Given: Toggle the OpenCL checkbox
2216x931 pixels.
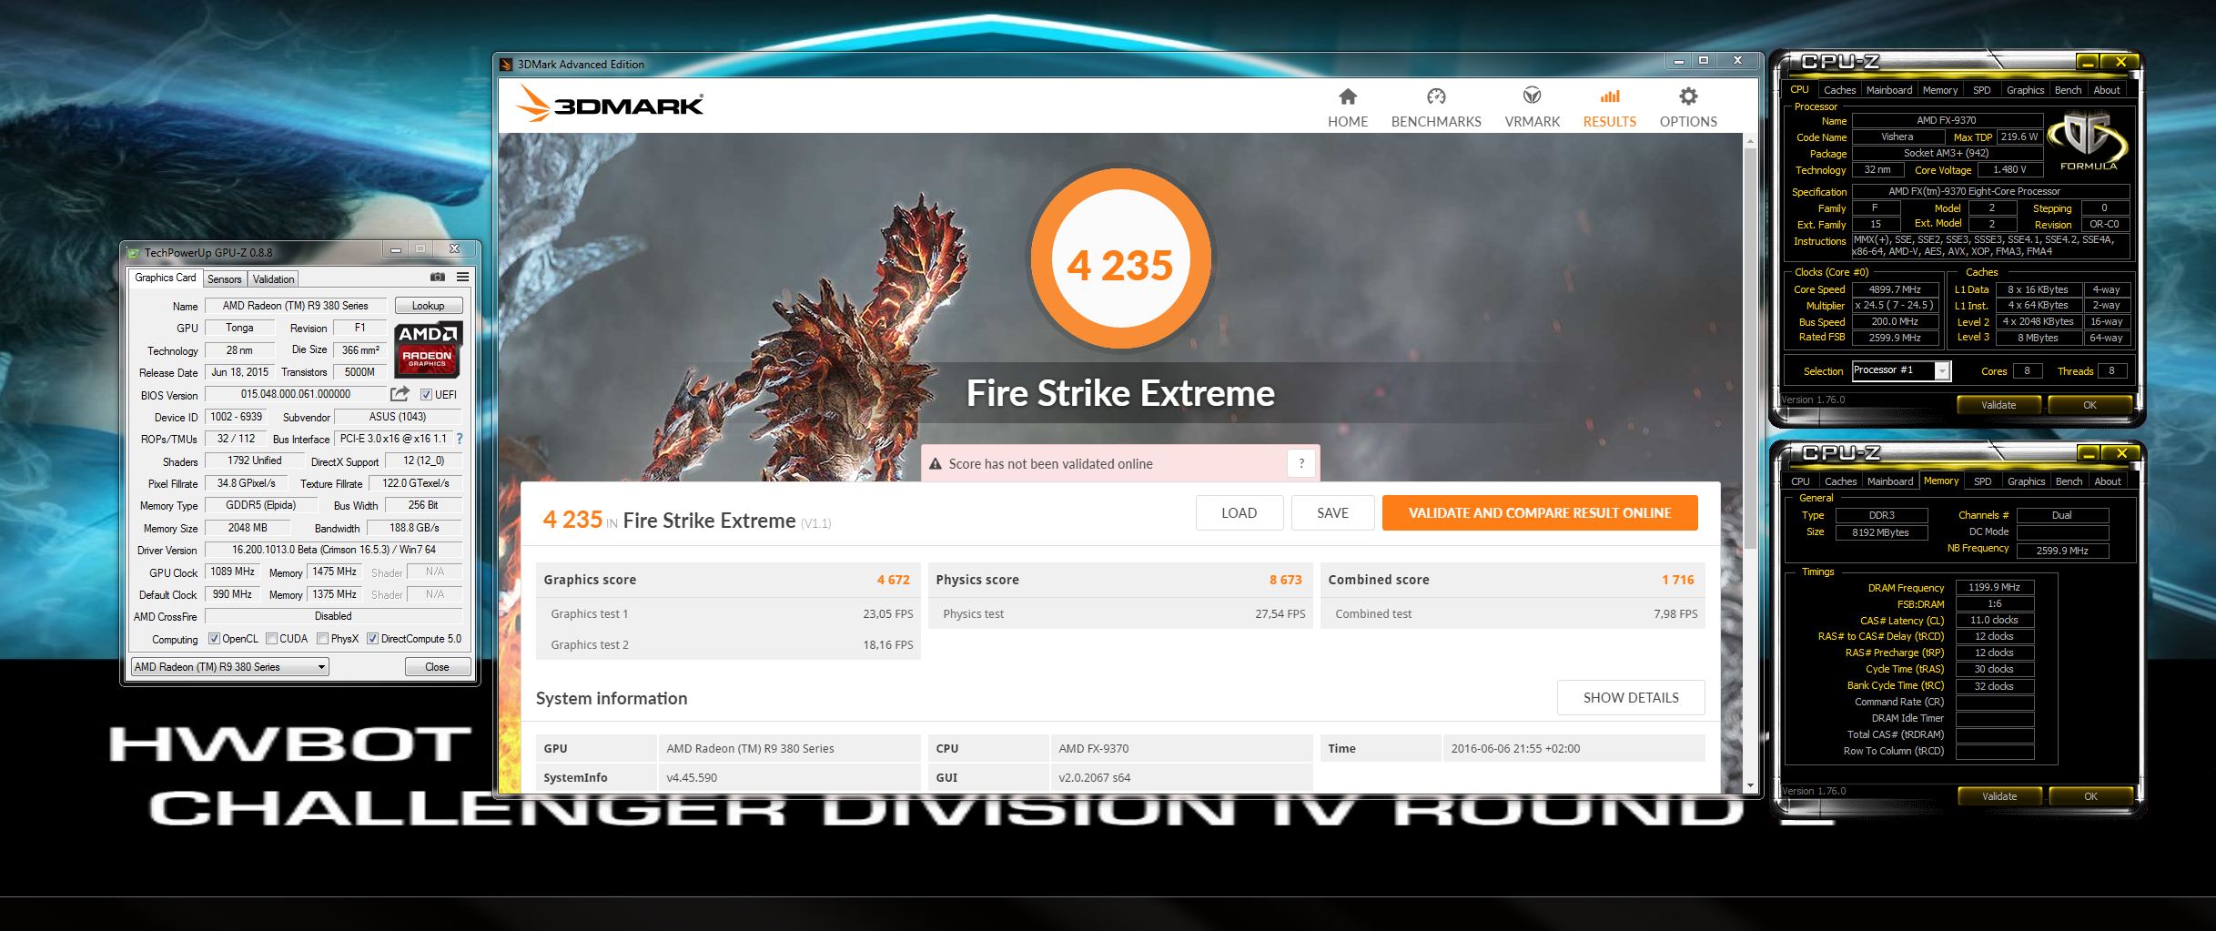Looking at the screenshot, I should point(214,639).
